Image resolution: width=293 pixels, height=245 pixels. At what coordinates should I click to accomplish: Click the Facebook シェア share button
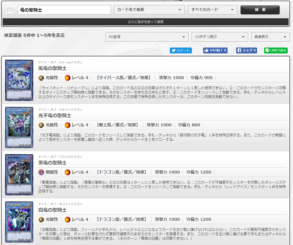tap(246, 50)
